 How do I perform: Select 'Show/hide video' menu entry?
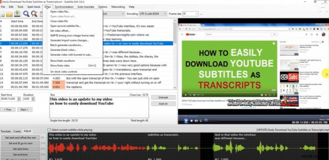[73, 66]
